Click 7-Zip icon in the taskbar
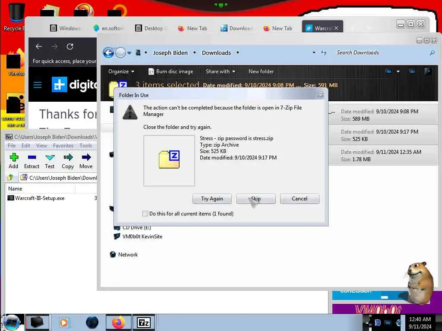The image size is (442, 331). pyautogui.click(x=144, y=322)
